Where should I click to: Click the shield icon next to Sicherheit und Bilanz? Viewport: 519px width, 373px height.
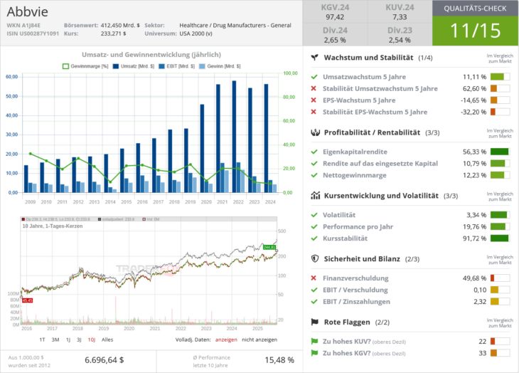click(x=314, y=259)
